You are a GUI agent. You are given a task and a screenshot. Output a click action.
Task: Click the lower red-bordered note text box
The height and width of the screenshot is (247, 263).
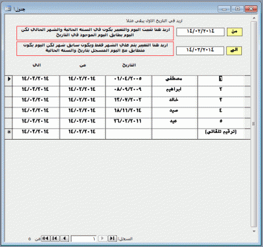[x=95, y=49]
